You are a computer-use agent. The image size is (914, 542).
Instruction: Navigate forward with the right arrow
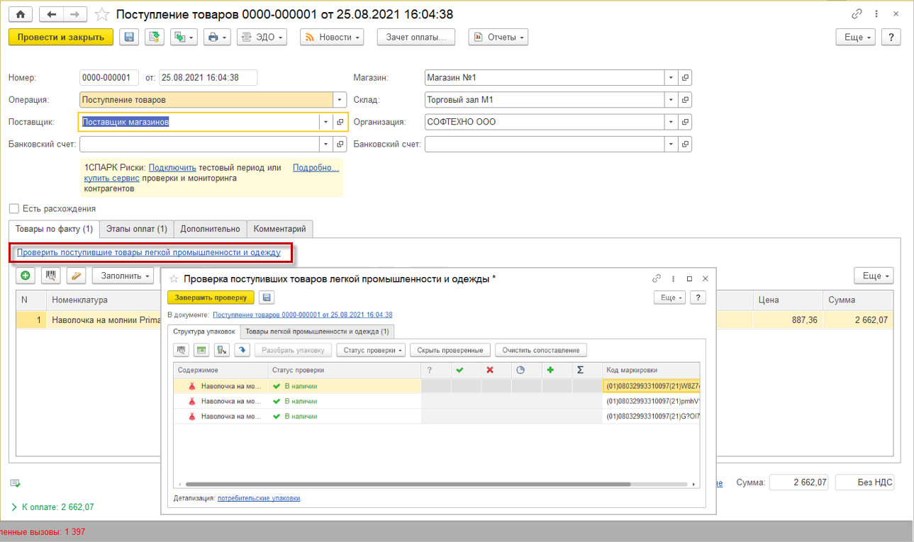tap(75, 14)
